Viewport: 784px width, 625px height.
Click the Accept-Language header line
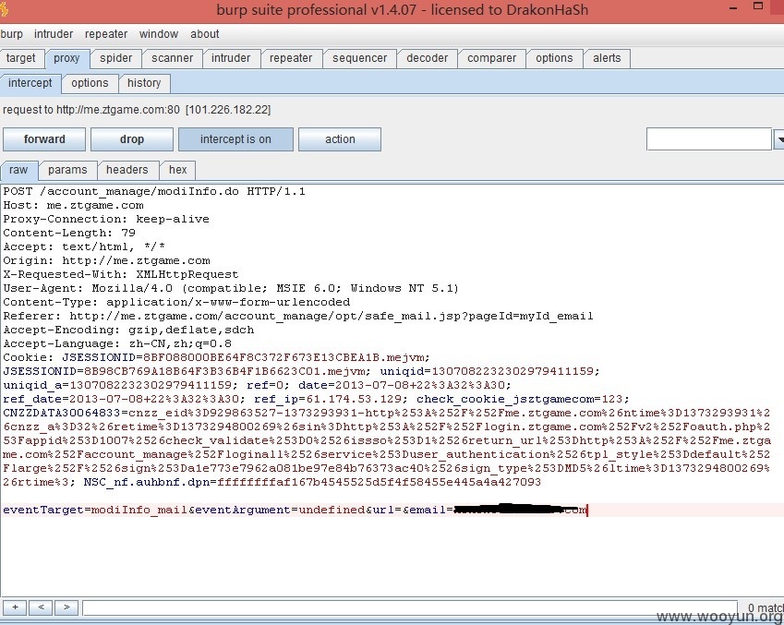(117, 344)
